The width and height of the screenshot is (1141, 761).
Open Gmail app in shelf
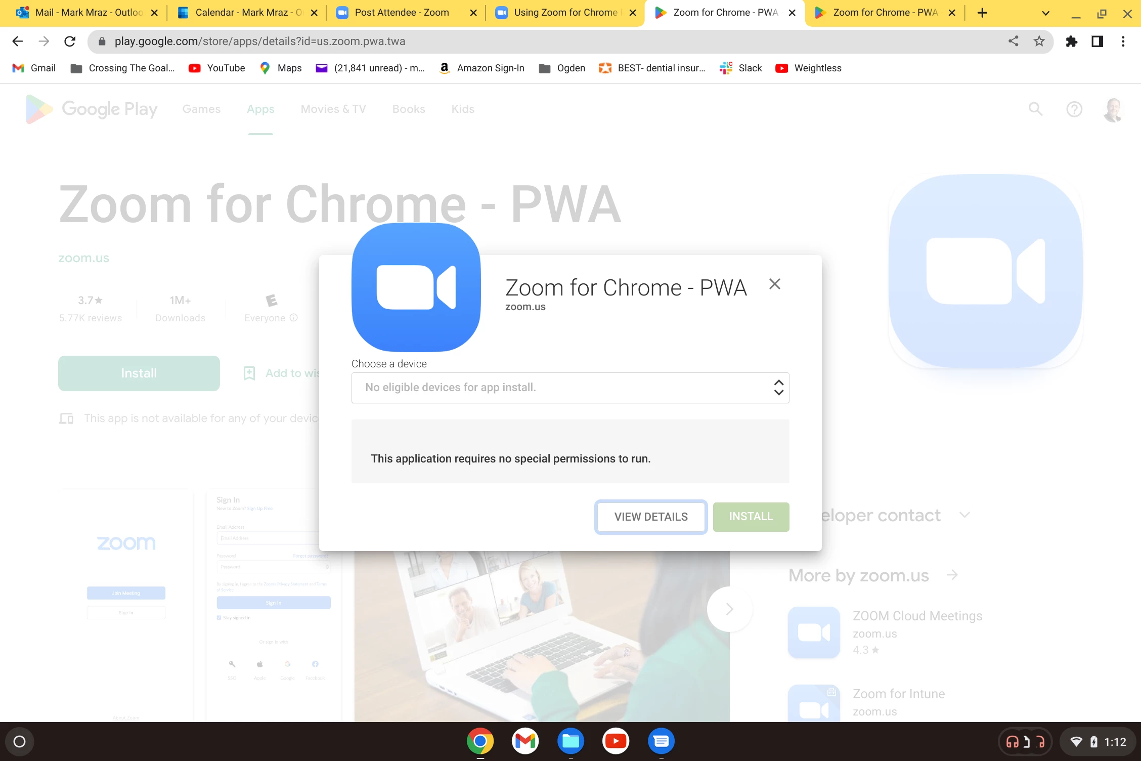(525, 741)
